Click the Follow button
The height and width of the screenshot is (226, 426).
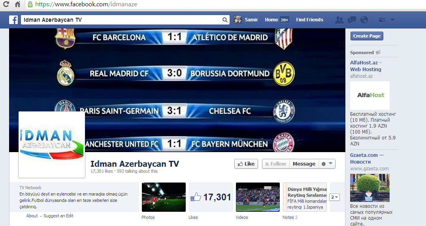coord(276,164)
